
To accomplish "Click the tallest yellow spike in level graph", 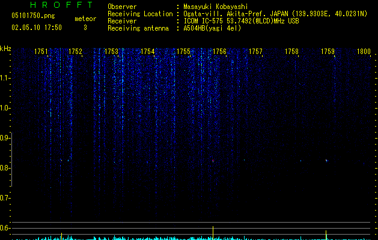I will [213, 233].
